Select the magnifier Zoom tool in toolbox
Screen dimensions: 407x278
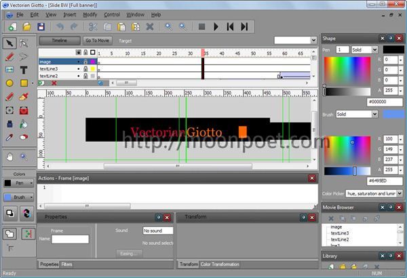(24, 157)
